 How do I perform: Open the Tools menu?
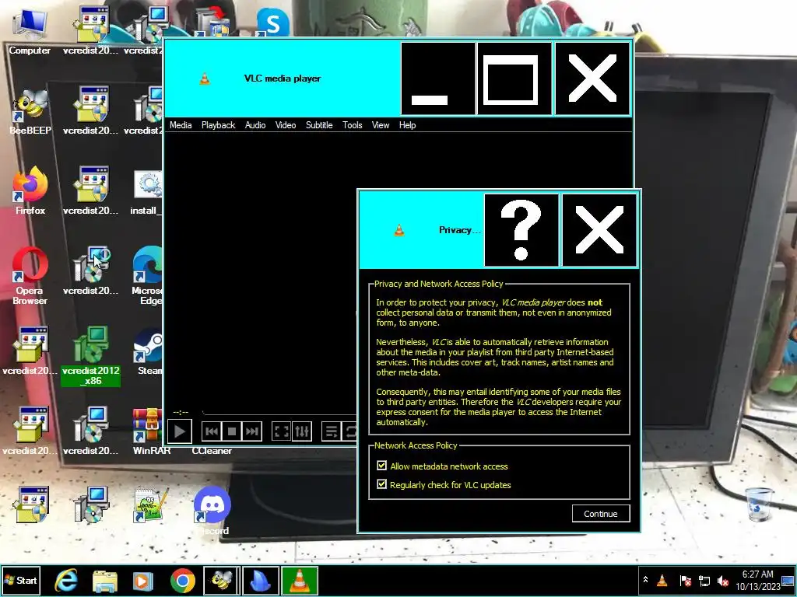tap(353, 125)
